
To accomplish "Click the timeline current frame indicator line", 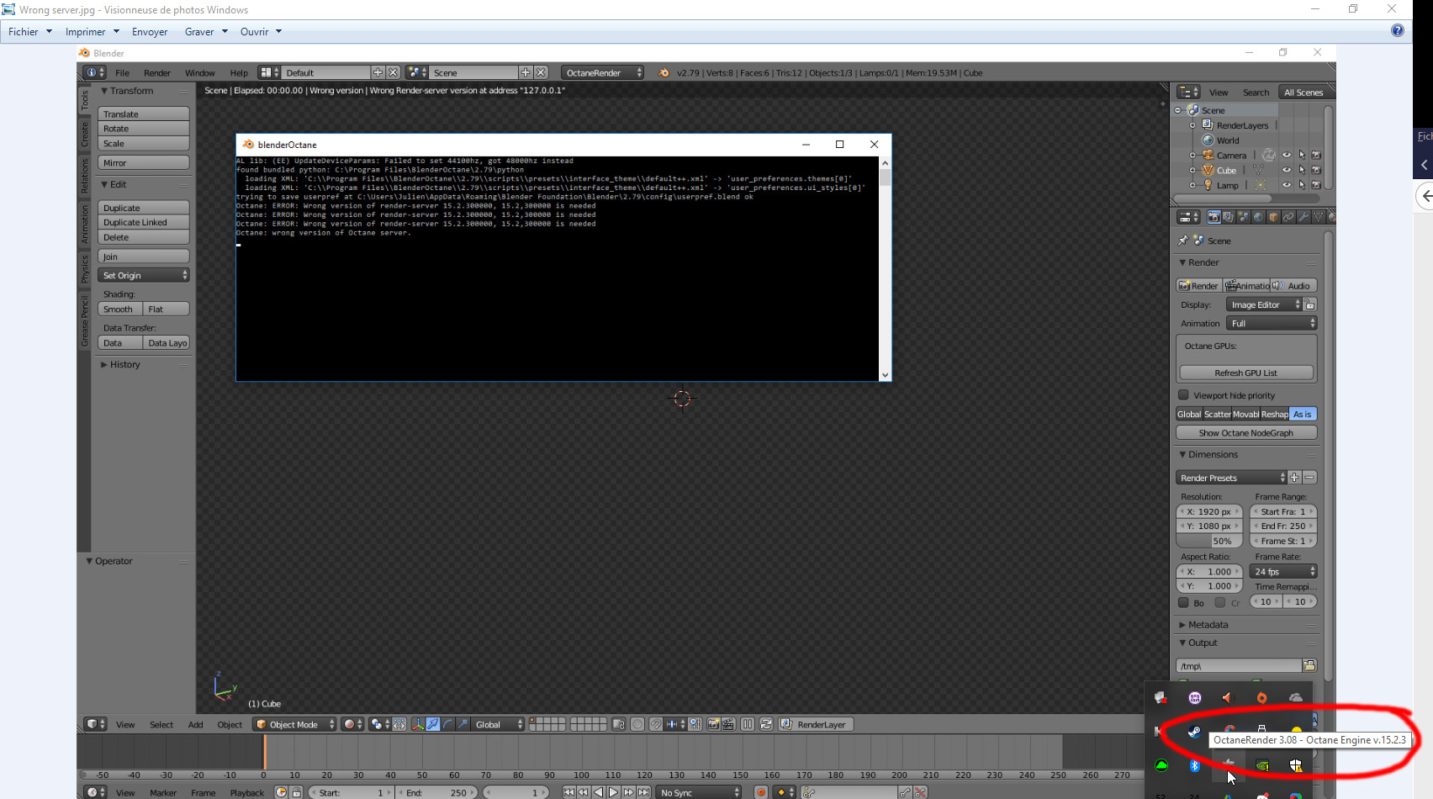I will pyautogui.click(x=264, y=752).
